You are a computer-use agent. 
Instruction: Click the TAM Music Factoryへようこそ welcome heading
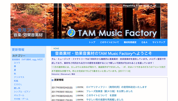(103, 54)
